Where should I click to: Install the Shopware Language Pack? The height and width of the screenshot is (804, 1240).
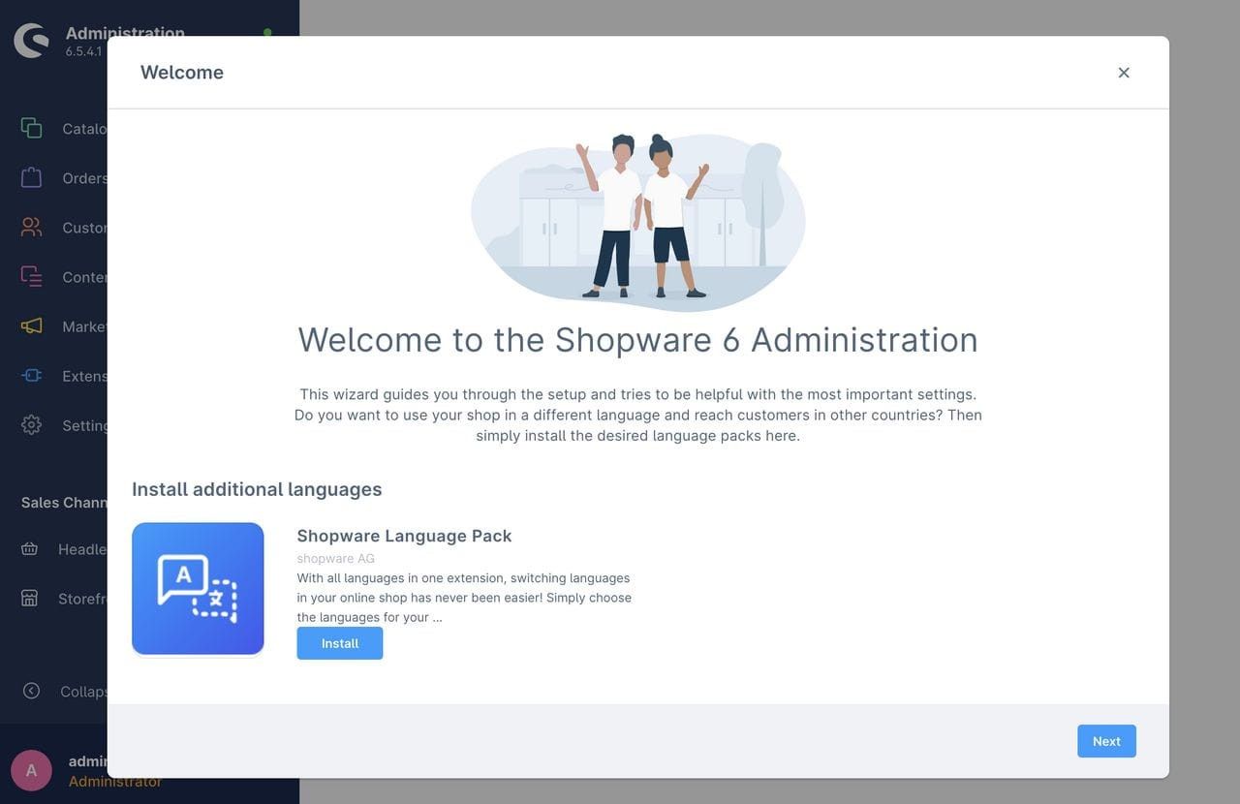339,643
